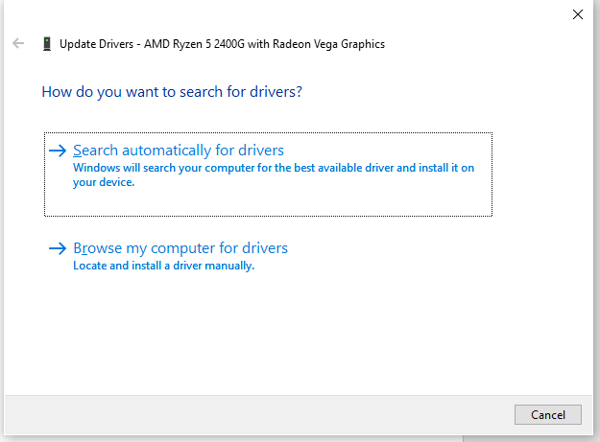Click the 'Update Drivers - AMD Ryzen 5 2400G' title text
Image resolution: width=600 pixels, height=442 pixels.
pyautogui.click(x=222, y=44)
